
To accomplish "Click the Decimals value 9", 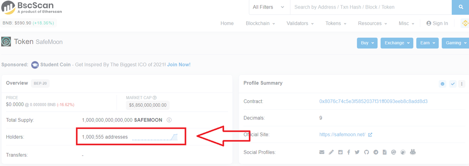I will (x=321, y=118).
